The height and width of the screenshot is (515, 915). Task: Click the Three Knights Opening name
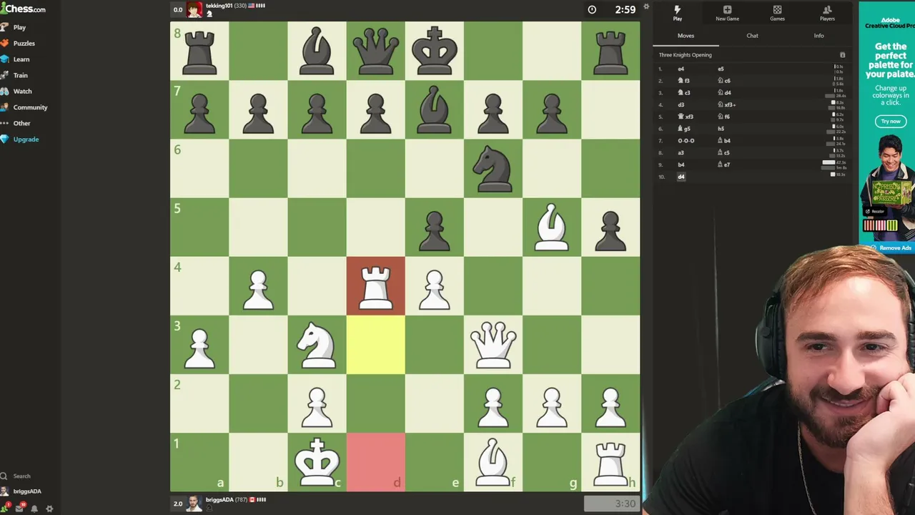point(685,55)
